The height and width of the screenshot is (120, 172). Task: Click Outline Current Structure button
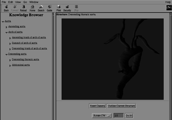point(121,106)
